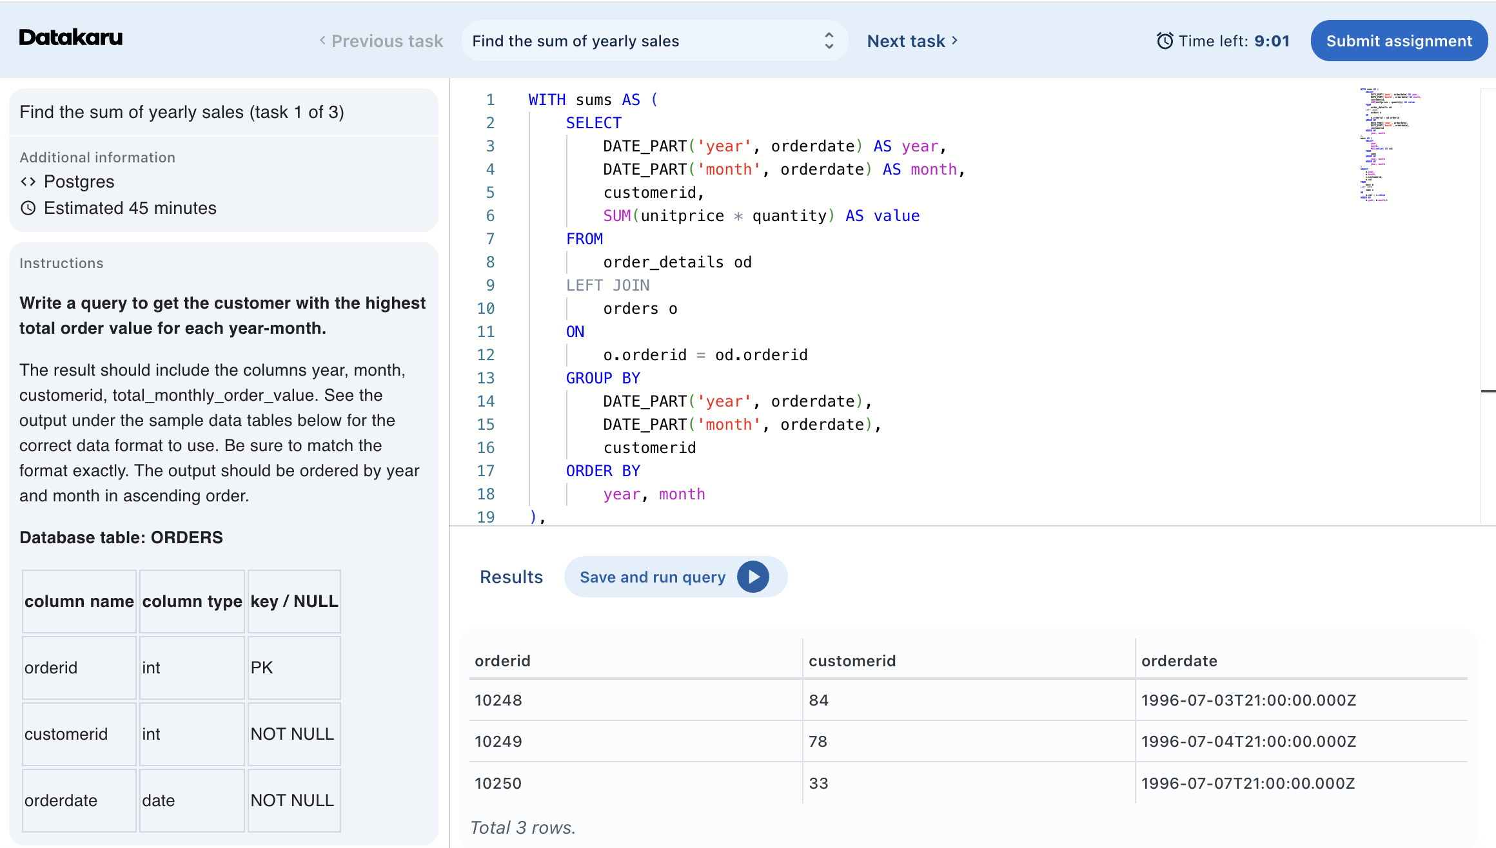Click Save and run query button
Screen dimensions: 1496x848
point(675,577)
